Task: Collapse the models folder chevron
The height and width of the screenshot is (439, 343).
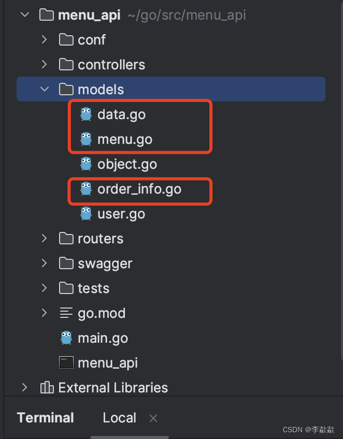Action: pos(45,89)
